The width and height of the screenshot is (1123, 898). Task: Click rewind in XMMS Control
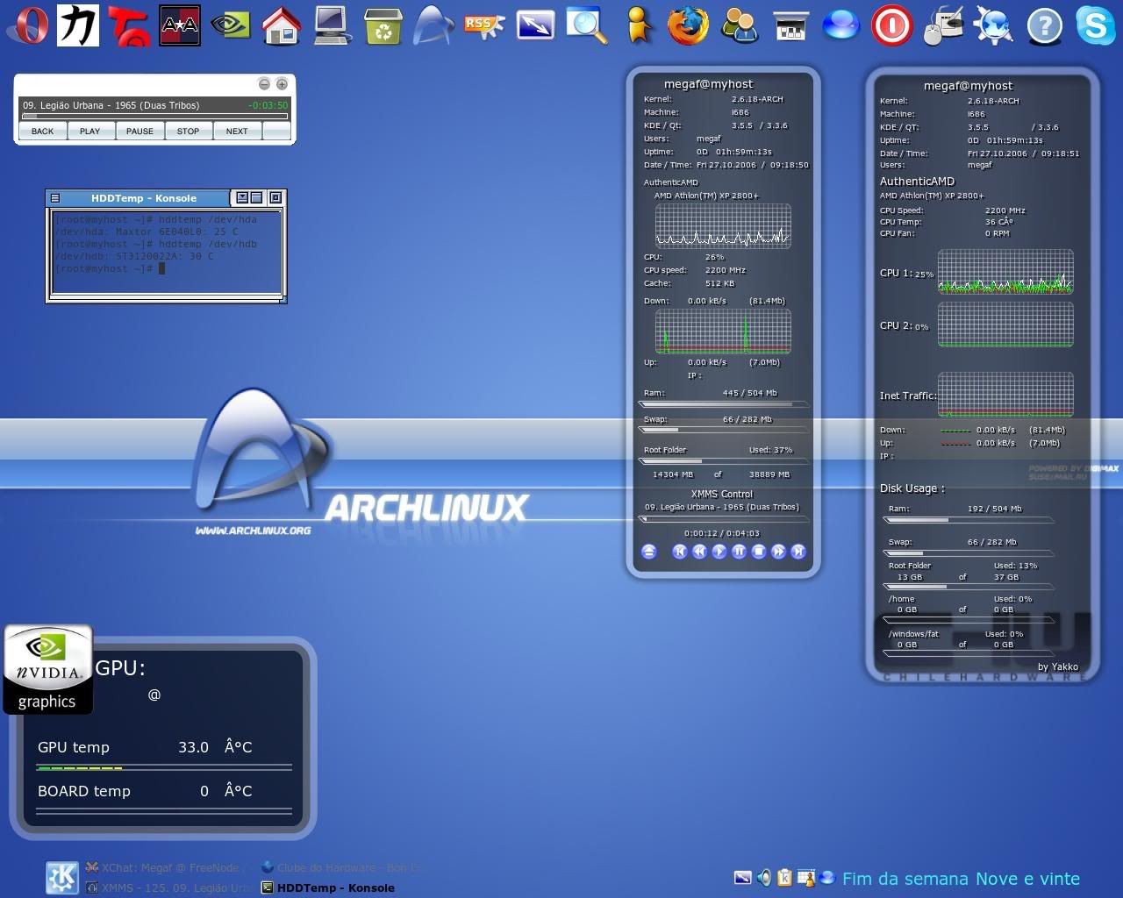pos(699,552)
